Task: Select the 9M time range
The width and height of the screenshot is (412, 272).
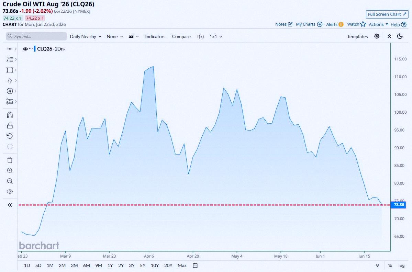Action: (99, 265)
